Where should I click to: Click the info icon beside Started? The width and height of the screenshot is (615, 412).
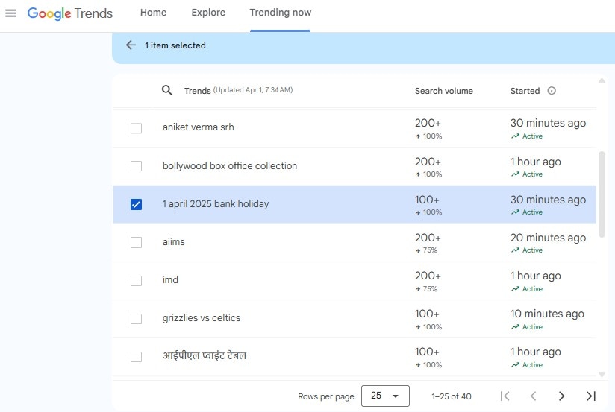552,91
